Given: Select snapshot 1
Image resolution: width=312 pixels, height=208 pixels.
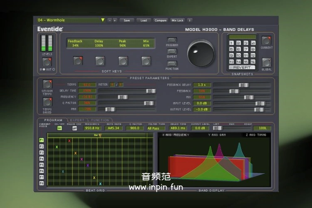Looking at the screenshot, I should [x=231, y=43].
